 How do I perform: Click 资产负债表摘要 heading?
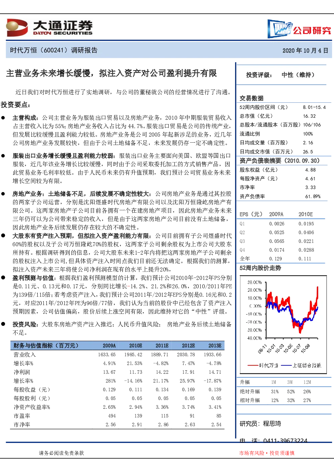[279, 160]
